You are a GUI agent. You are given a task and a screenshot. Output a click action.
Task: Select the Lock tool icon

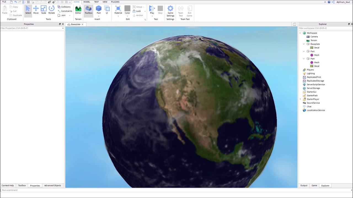(x=134, y=11)
